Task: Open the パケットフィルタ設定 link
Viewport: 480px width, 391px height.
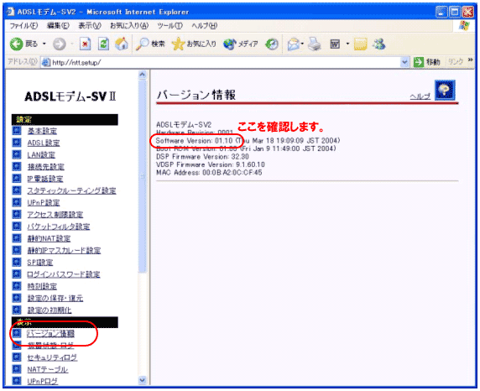Action: pos(59,227)
